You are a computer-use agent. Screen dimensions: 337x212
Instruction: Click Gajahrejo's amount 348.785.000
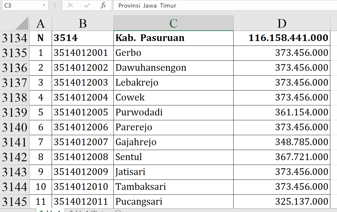(282, 142)
